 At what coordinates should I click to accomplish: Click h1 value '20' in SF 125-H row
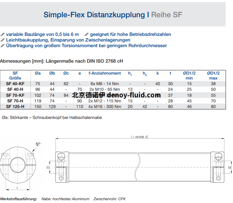[x=130, y=107]
